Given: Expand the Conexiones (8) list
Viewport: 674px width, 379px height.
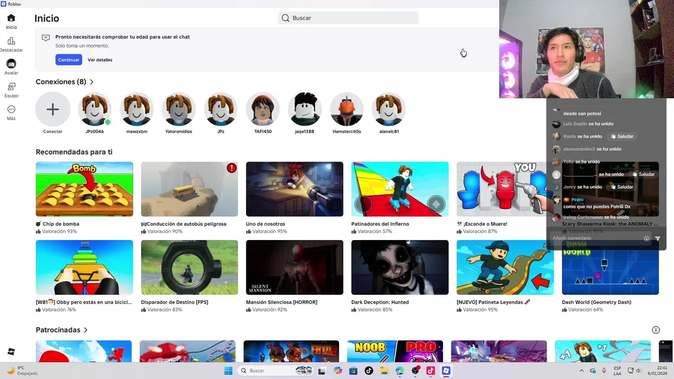Looking at the screenshot, I should coord(65,82).
